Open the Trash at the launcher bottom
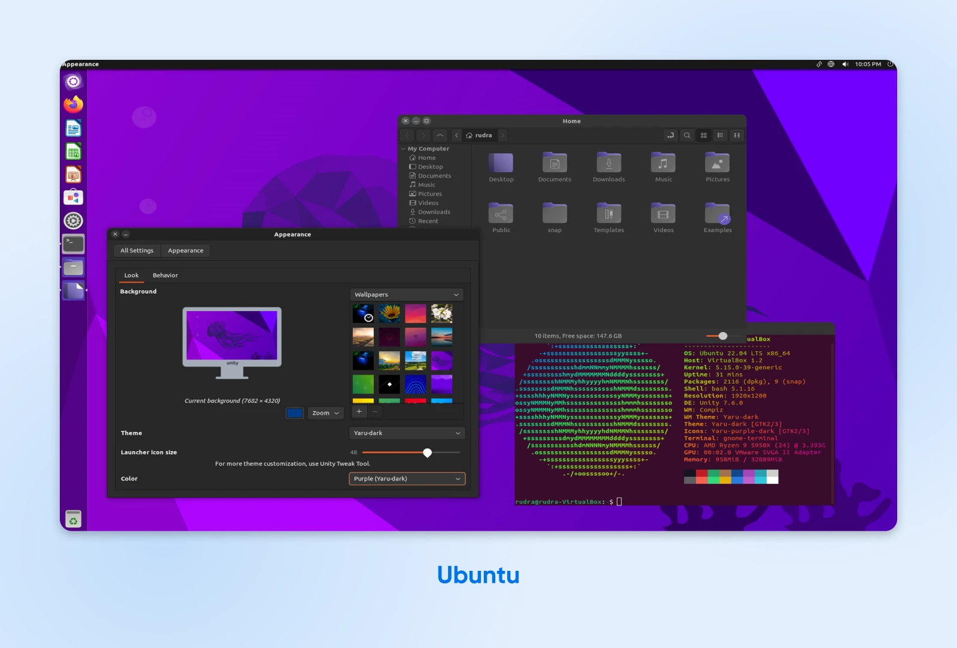The height and width of the screenshot is (648, 957). click(74, 519)
